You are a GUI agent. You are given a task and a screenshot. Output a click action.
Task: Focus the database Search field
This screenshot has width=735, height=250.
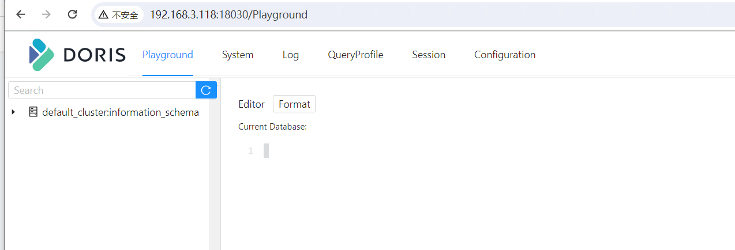(x=102, y=90)
